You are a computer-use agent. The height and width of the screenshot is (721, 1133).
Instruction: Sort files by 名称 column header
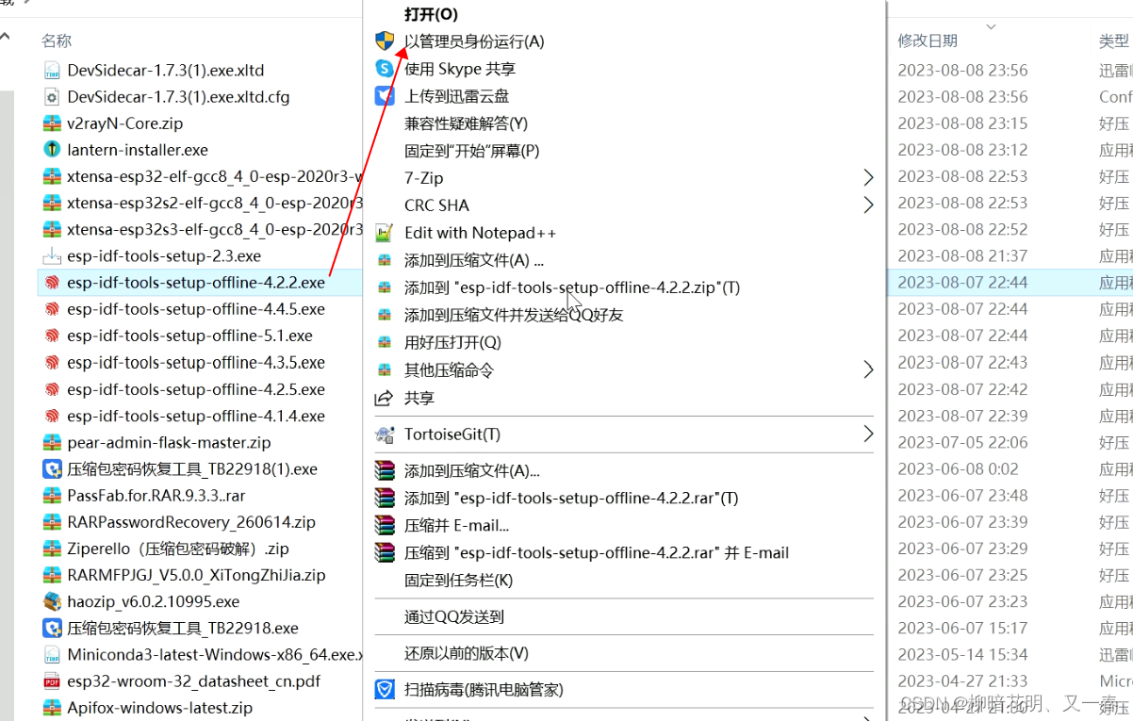[57, 41]
